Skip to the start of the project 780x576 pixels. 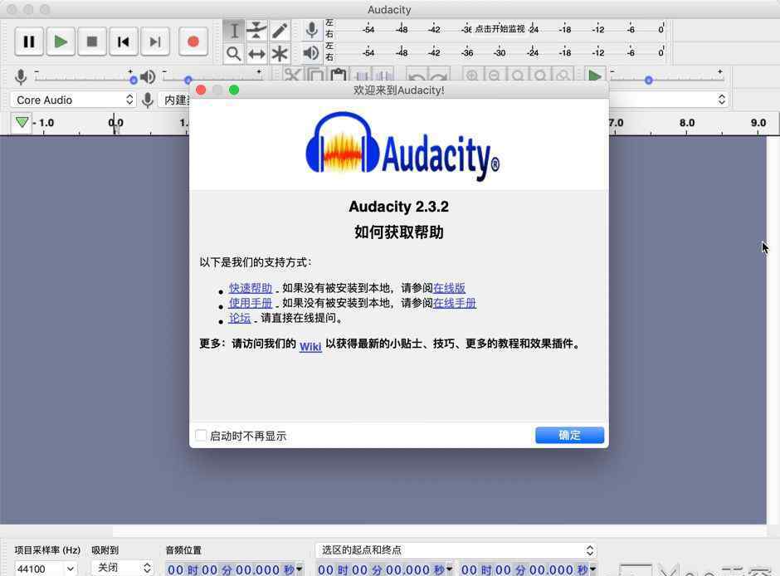tap(124, 41)
